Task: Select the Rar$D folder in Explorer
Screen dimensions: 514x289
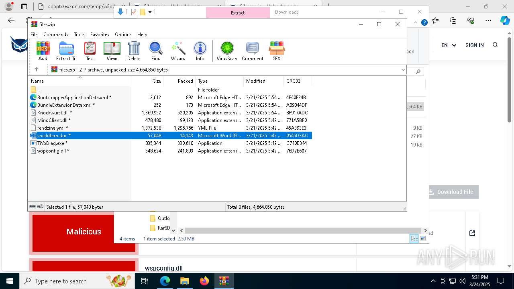Action: [160, 228]
